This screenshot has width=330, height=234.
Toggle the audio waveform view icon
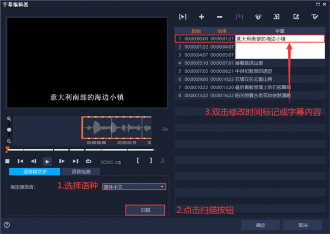click(x=165, y=129)
